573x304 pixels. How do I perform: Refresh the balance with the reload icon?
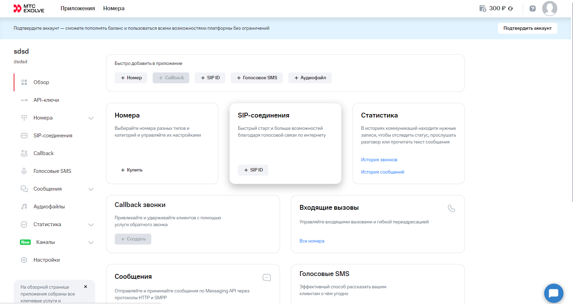[510, 9]
